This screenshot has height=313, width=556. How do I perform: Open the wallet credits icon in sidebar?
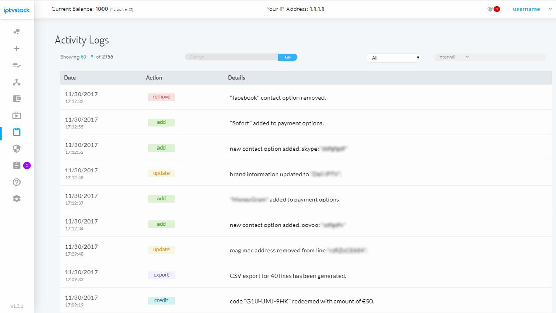(x=16, y=99)
